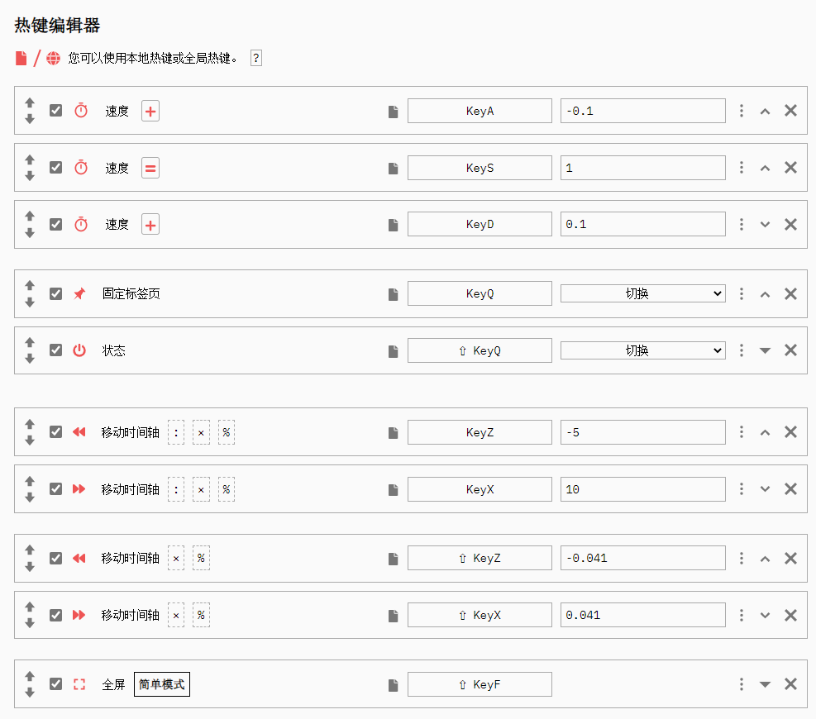The image size is (816, 719).
Task: Uncheck the KeyA speed hotkey checkbox
Action: [56, 110]
